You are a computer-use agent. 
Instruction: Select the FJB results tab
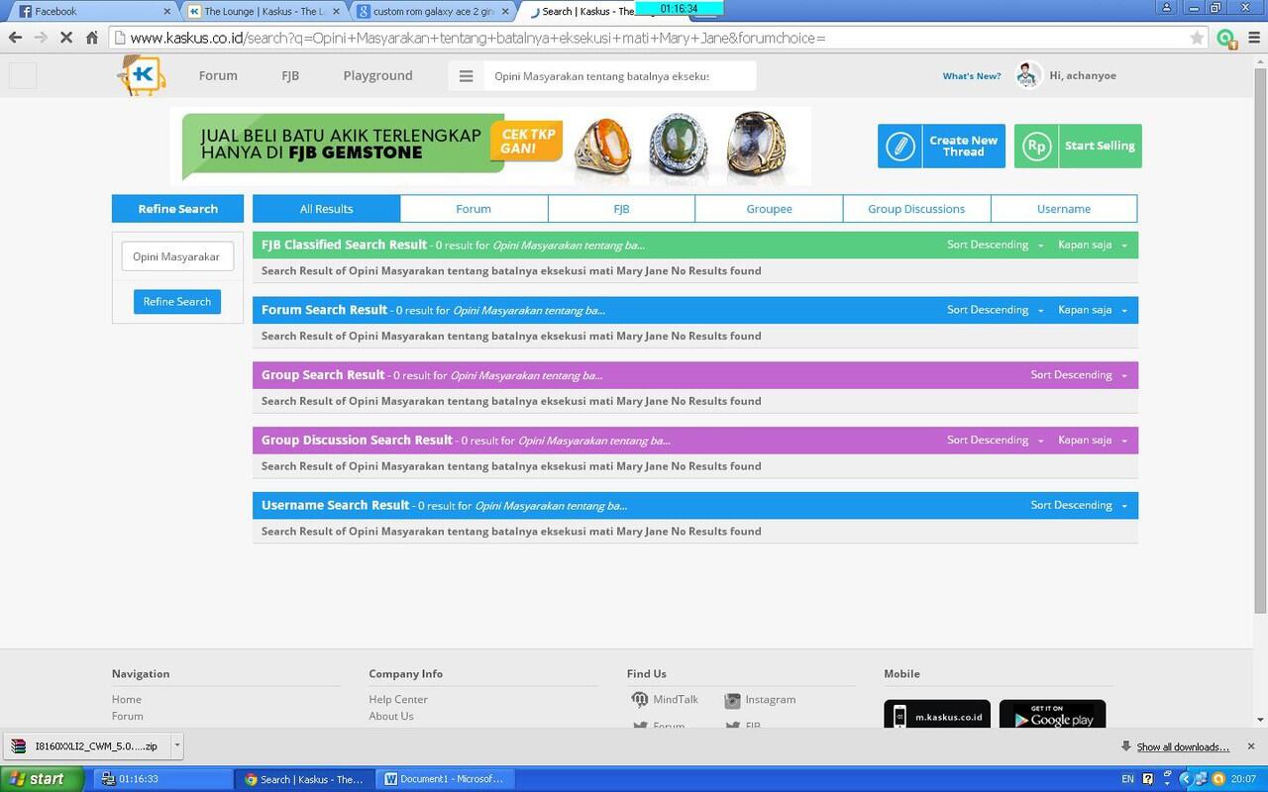click(x=621, y=209)
